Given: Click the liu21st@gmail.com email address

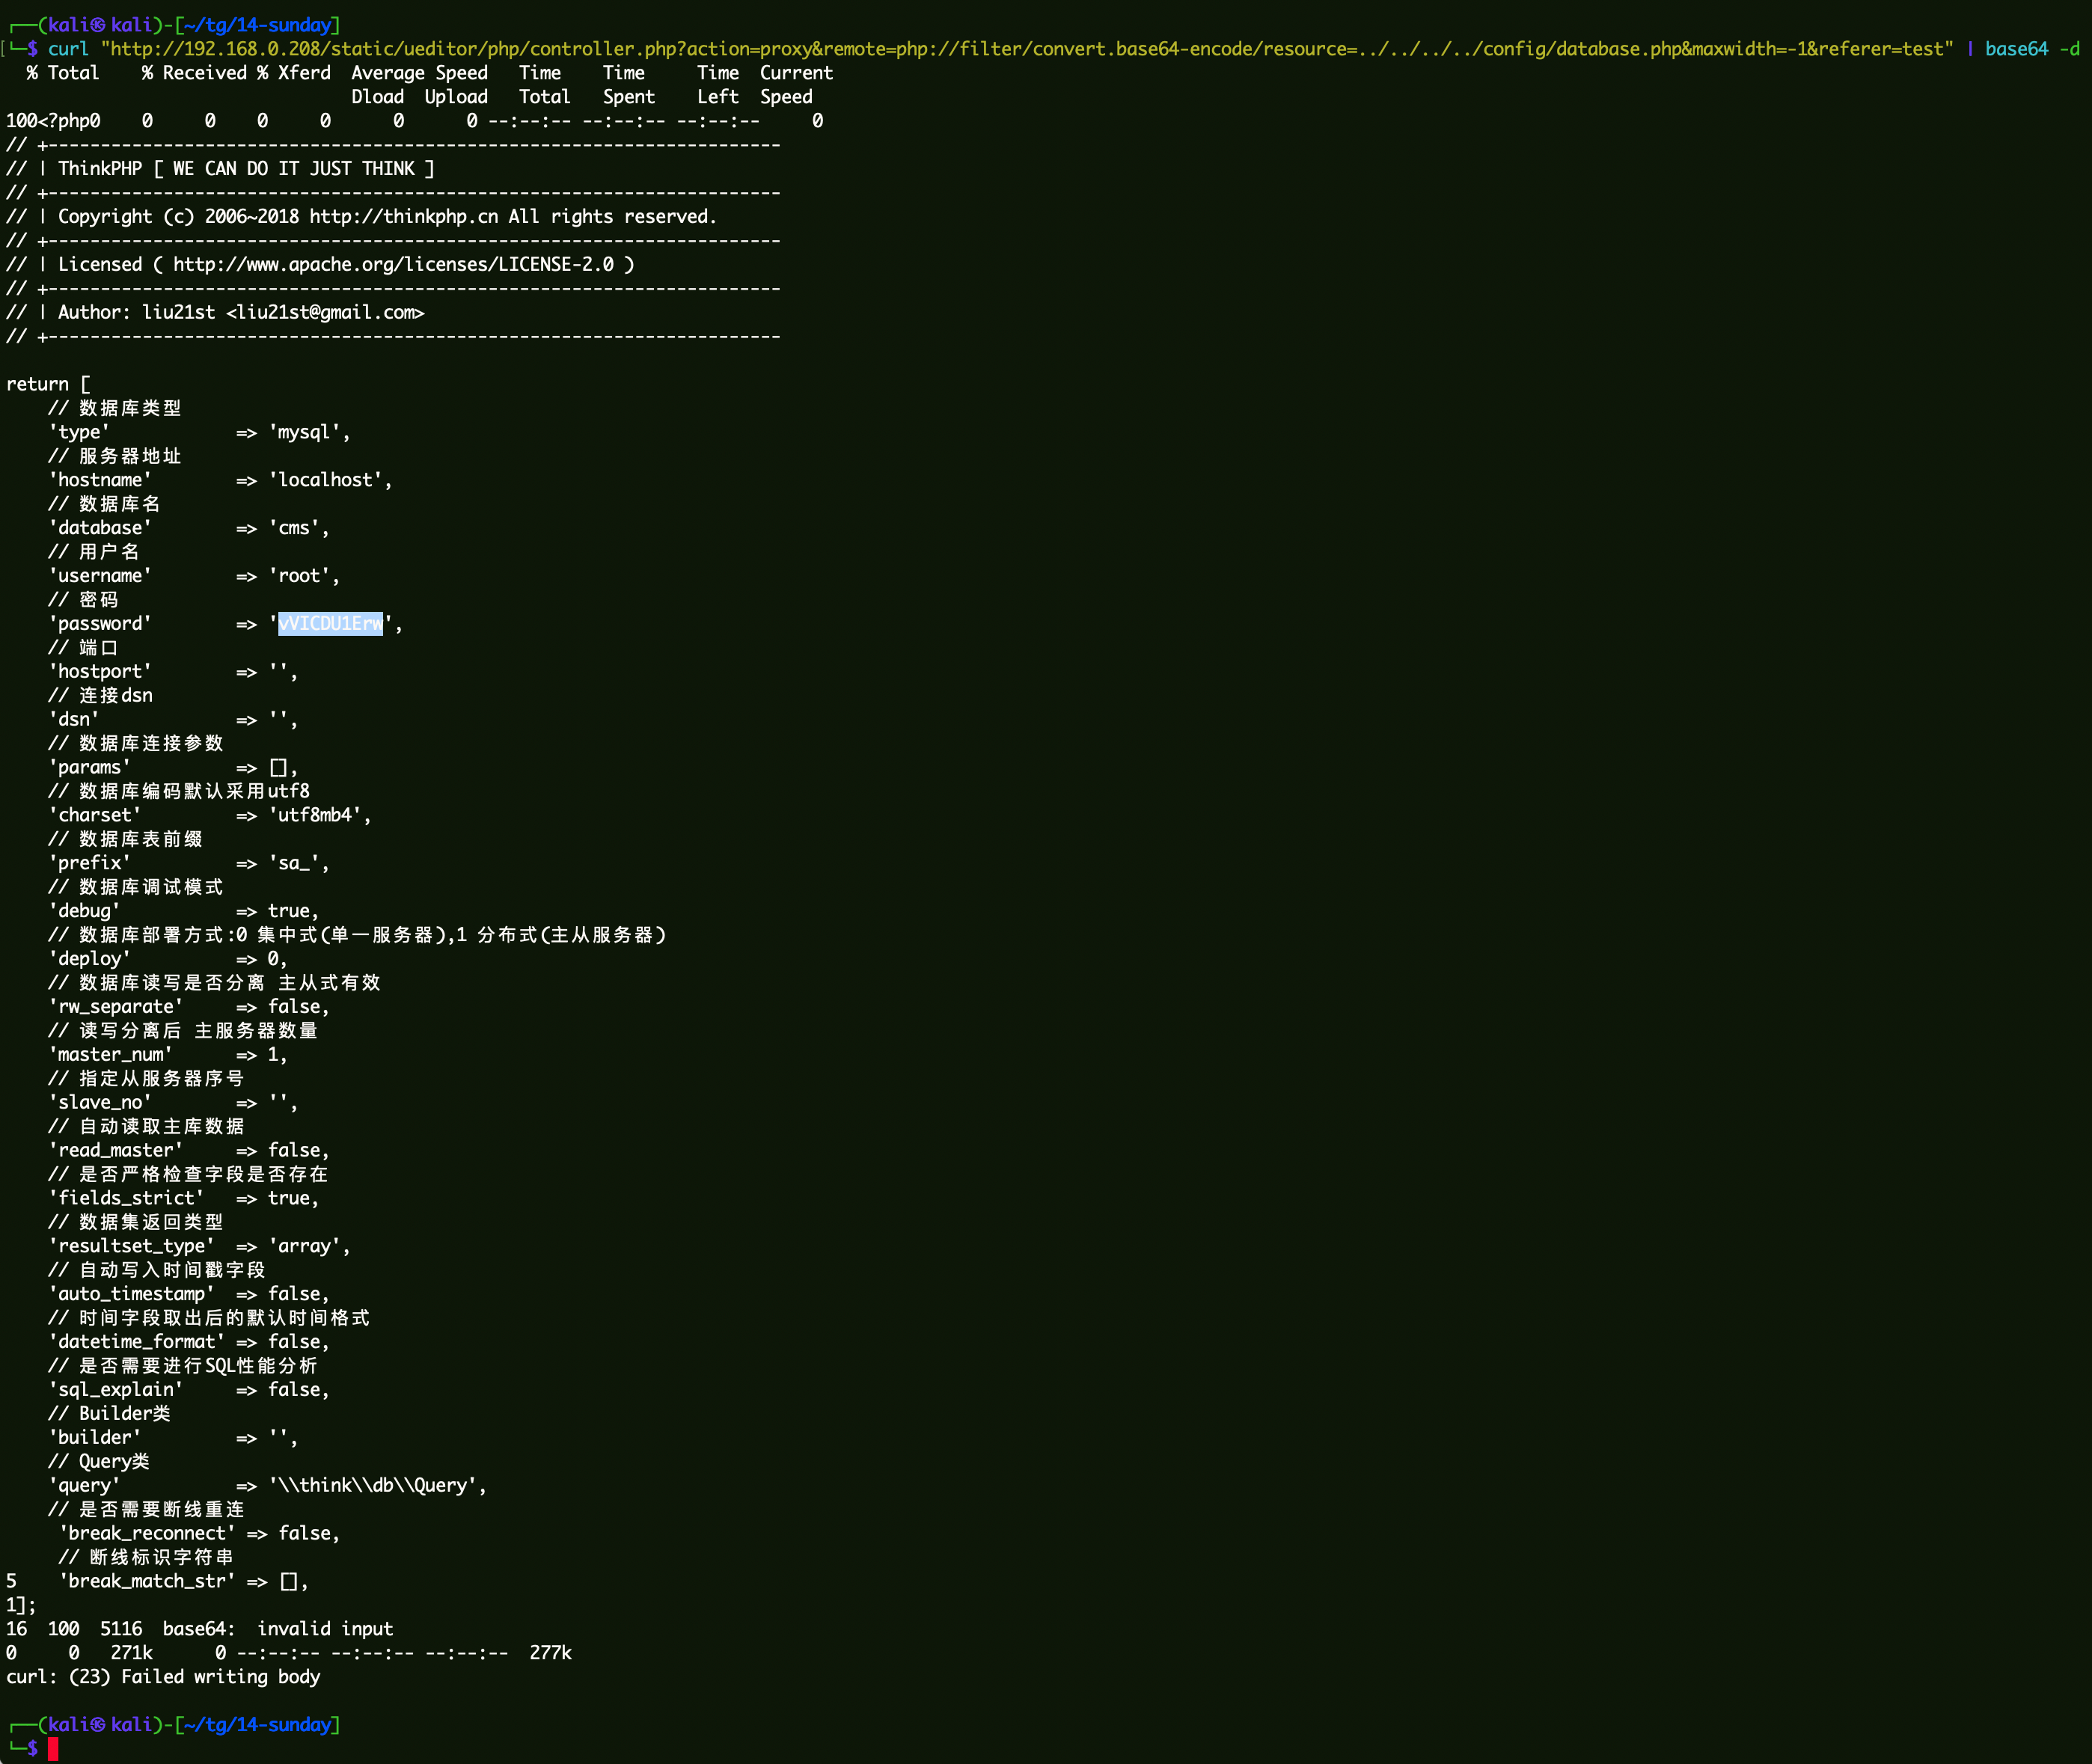Looking at the screenshot, I should point(325,313).
